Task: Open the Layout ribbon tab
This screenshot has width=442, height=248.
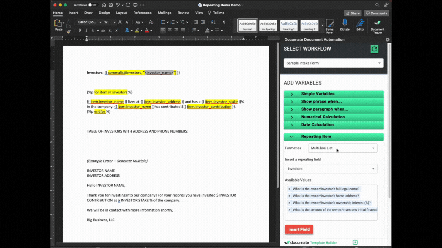Action: pos(122,13)
